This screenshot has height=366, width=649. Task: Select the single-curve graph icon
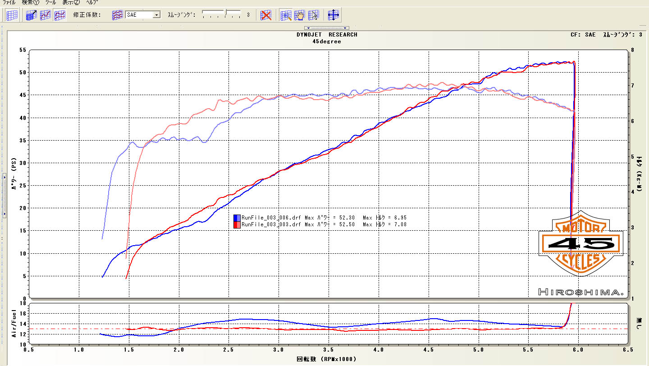(45, 15)
